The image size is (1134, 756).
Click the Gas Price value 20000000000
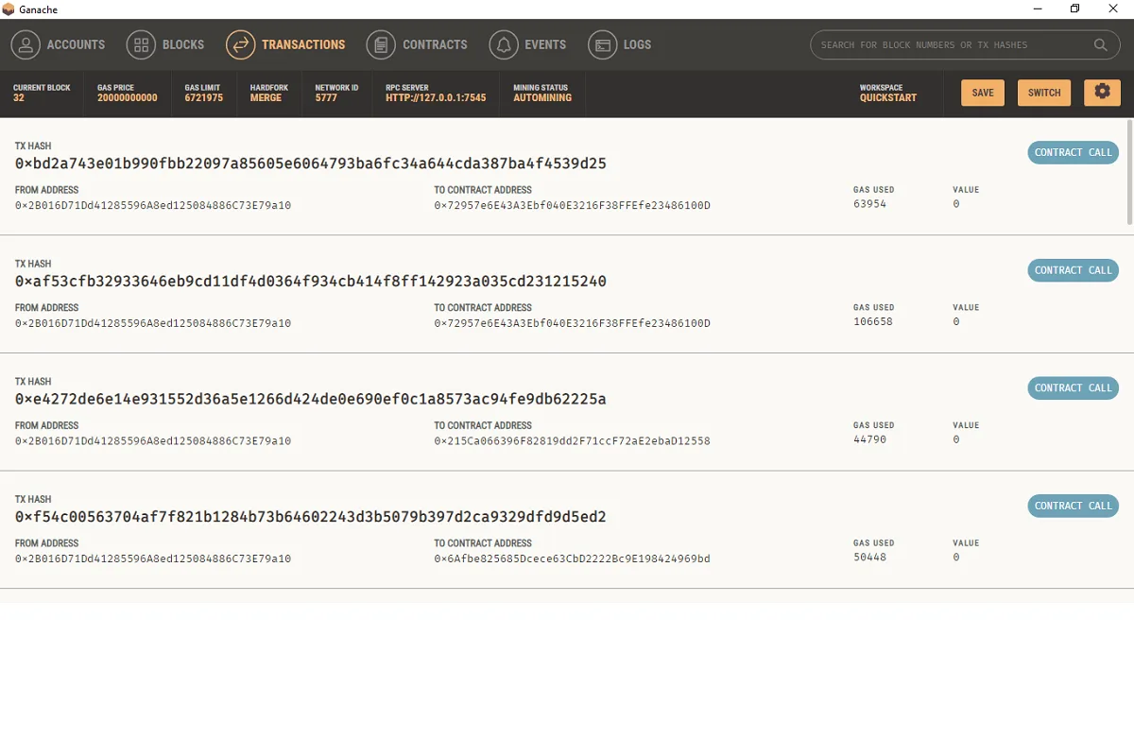tap(128, 98)
